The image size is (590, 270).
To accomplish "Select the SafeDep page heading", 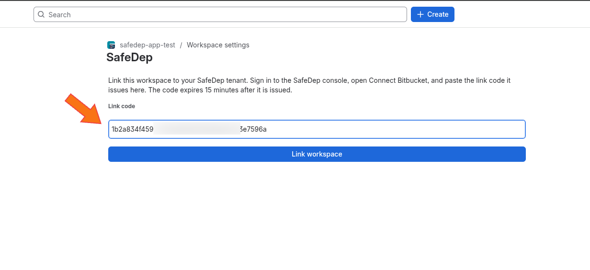I will pos(129,57).
